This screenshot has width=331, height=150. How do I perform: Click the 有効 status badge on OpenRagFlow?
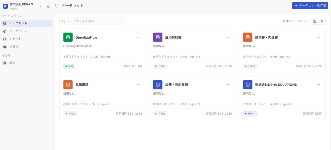tap(69, 66)
